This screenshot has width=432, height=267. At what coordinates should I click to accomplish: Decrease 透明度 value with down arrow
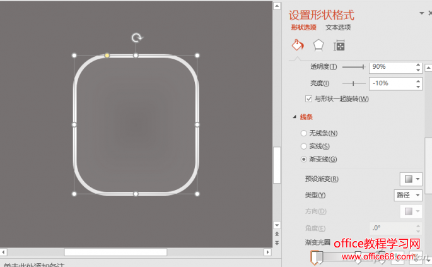[x=418, y=70]
